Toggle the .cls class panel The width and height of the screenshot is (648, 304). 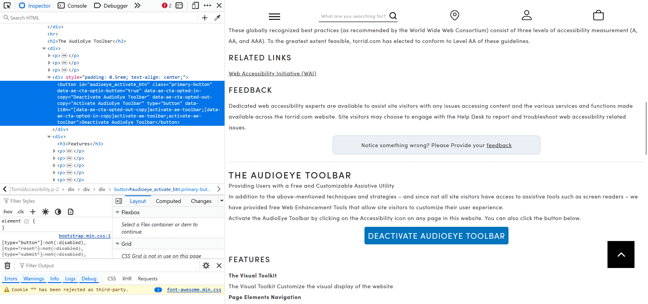(20, 212)
